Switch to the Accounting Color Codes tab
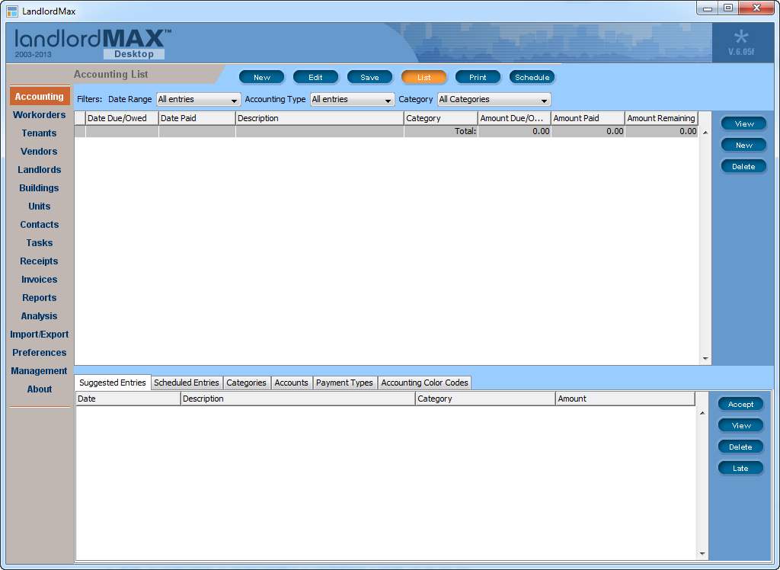The width and height of the screenshot is (780, 570). click(x=424, y=383)
